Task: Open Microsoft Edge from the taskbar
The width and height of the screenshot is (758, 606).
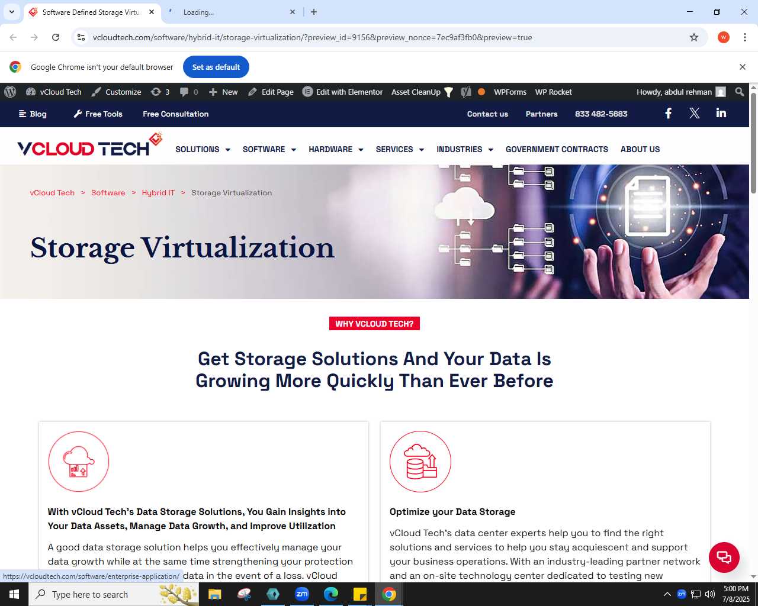Action: point(331,594)
